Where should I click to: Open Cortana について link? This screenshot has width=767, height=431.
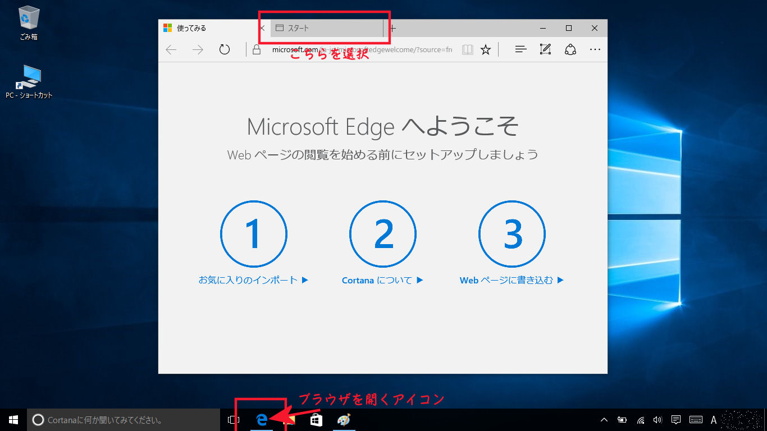pos(383,280)
